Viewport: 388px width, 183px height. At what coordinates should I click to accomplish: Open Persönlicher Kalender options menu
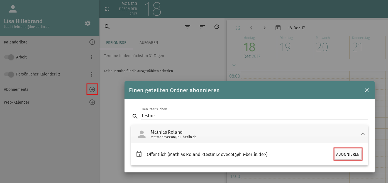click(x=92, y=74)
